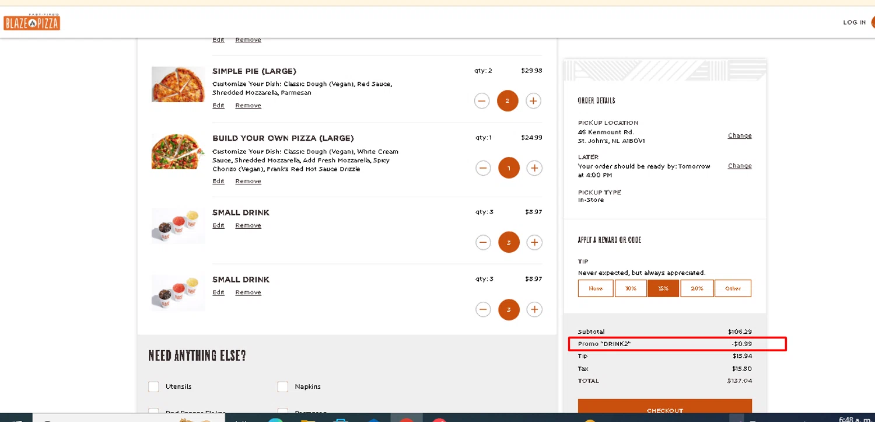Edit the Simple Pie (Large) item

[x=218, y=106]
